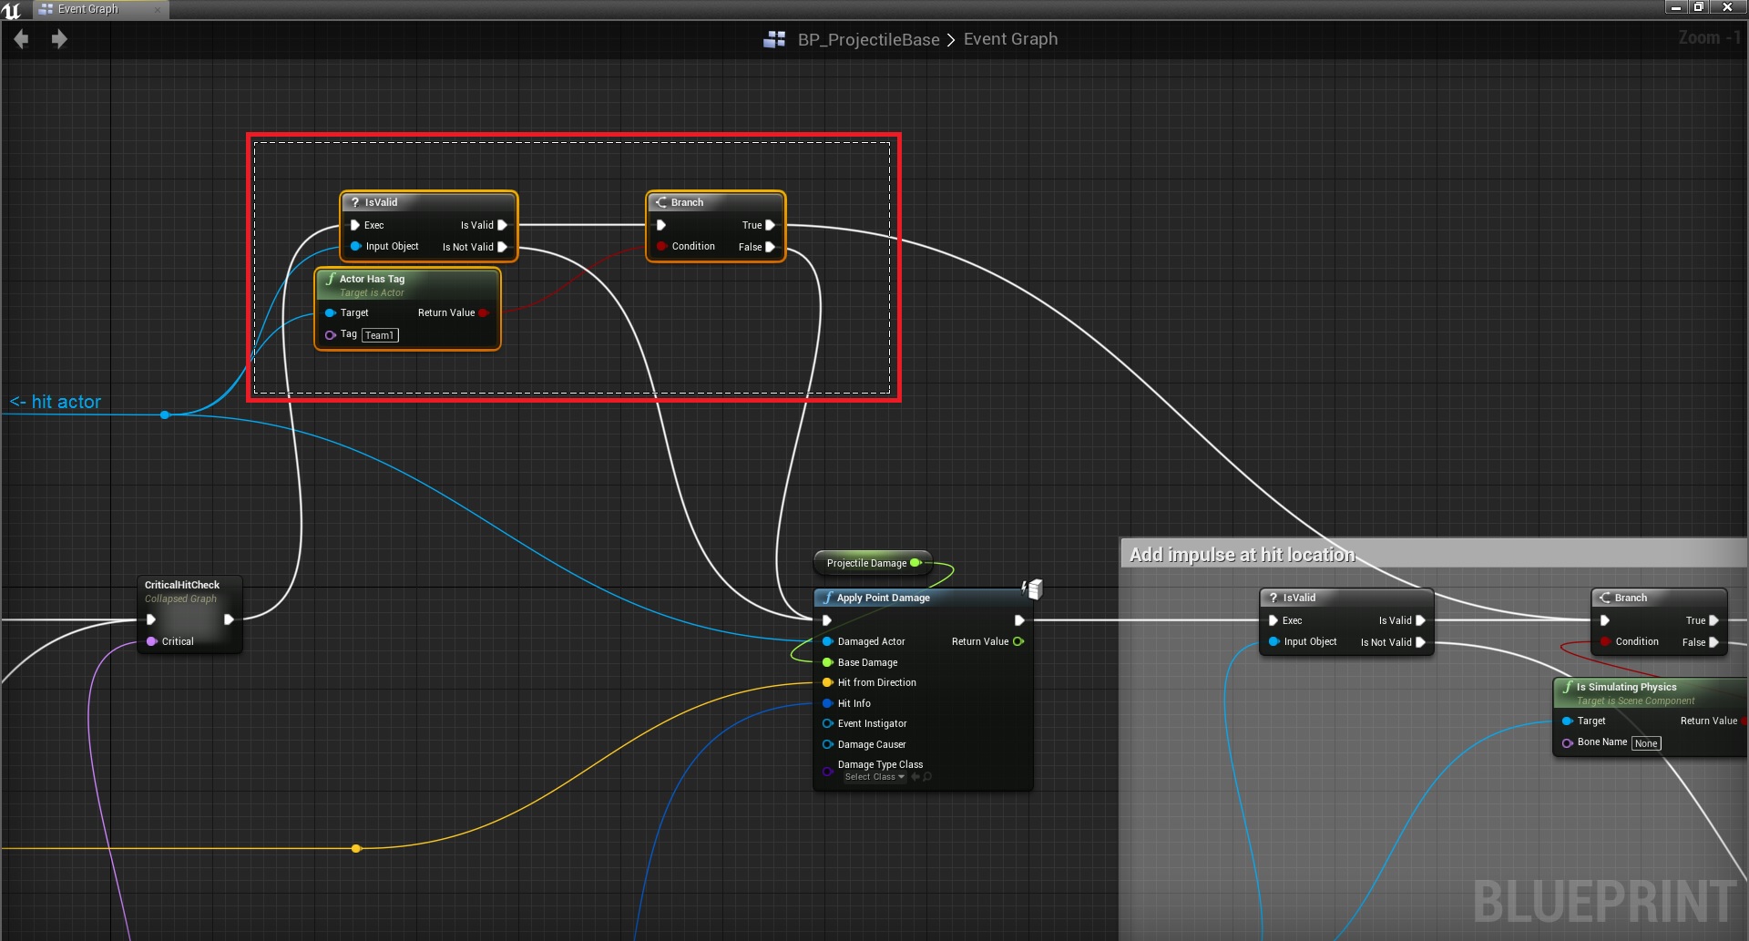The image size is (1749, 941).
Task: Close the Event Graph tab
Action: click(157, 9)
